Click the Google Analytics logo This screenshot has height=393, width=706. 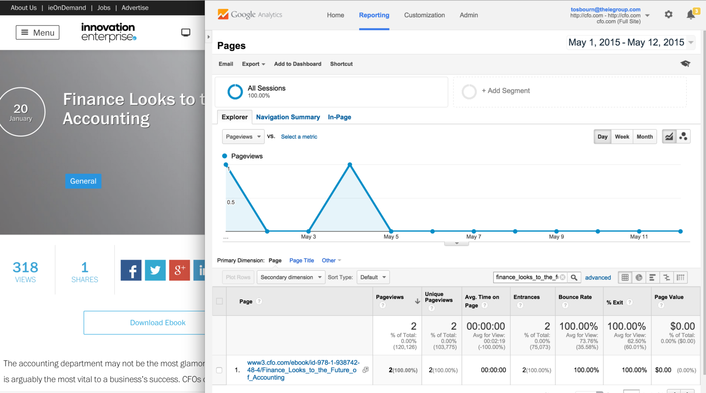pyautogui.click(x=250, y=15)
